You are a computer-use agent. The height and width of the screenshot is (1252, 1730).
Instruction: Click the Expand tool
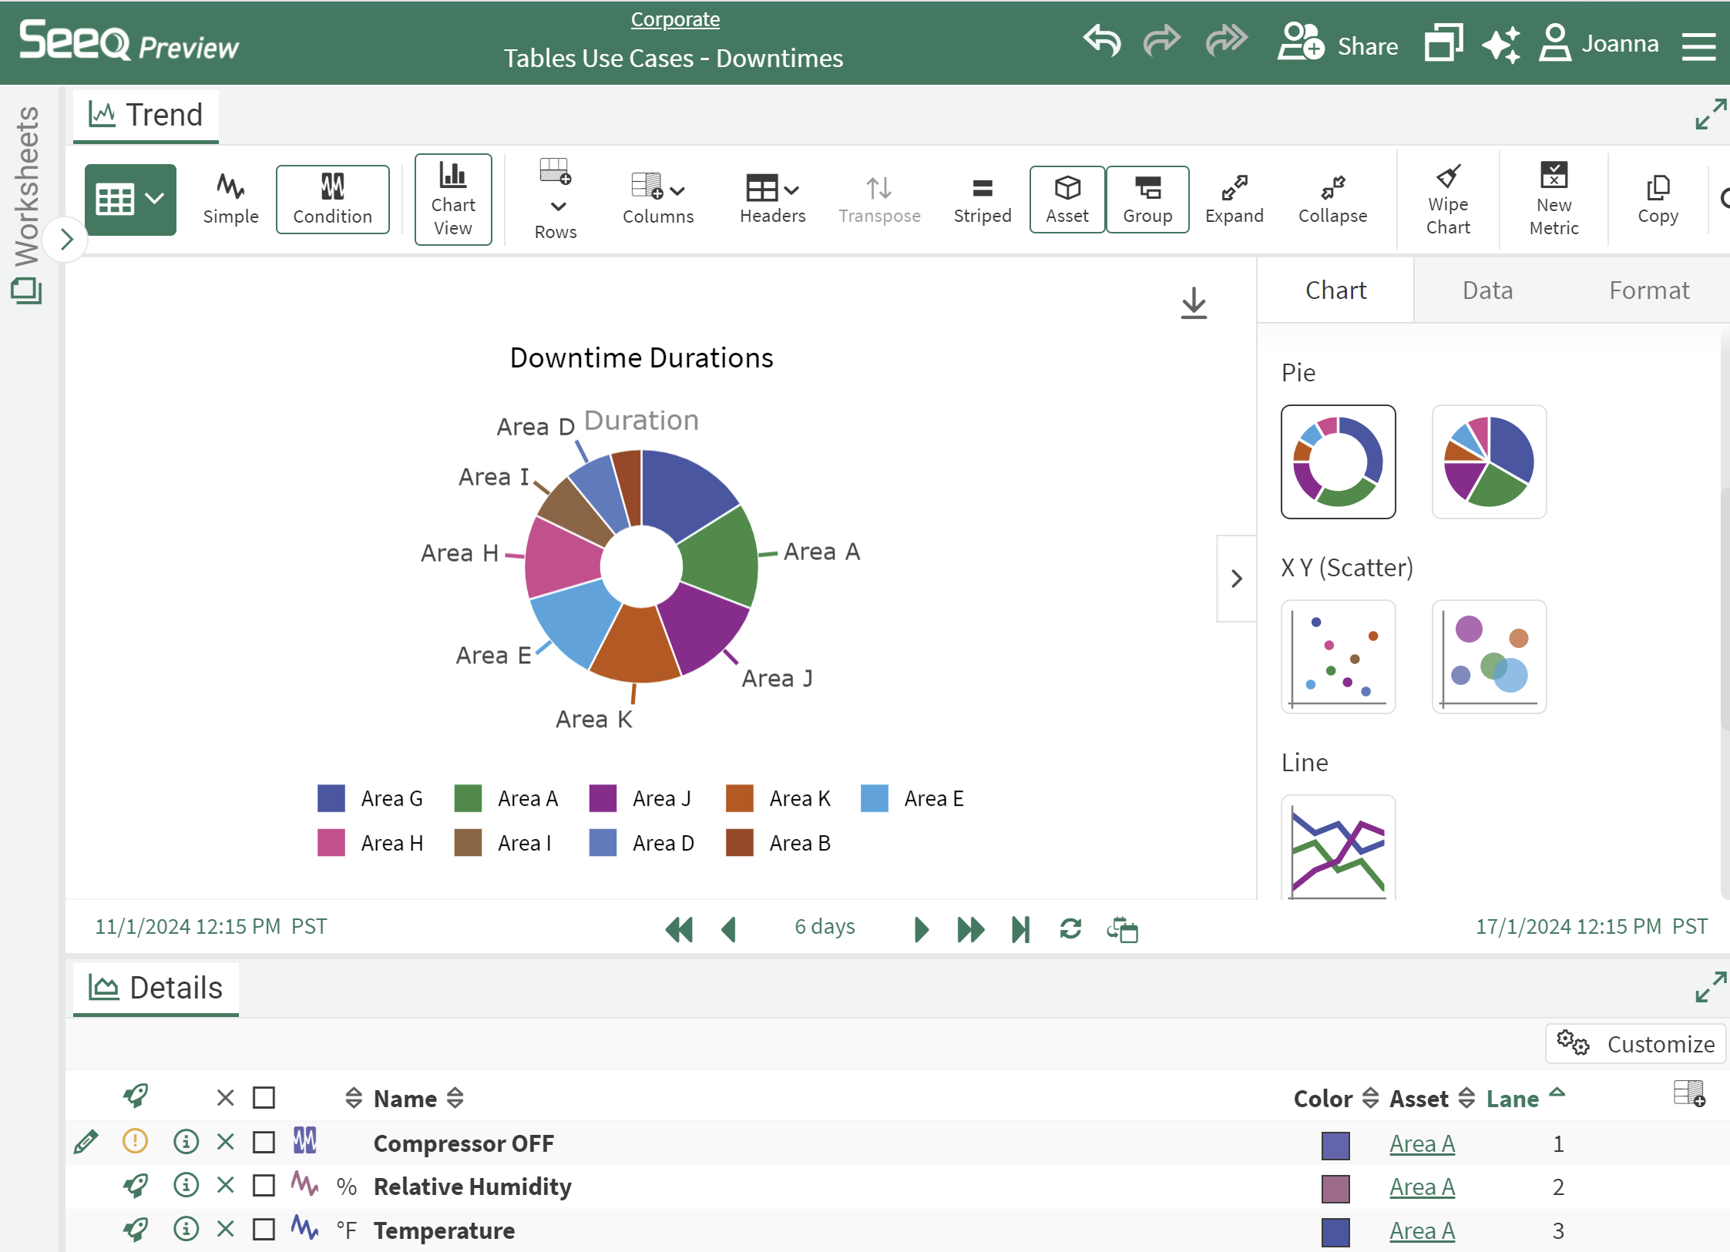1234,200
